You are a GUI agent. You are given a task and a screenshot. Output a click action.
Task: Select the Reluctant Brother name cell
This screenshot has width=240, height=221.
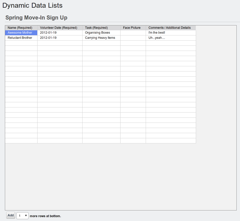tap(21, 38)
